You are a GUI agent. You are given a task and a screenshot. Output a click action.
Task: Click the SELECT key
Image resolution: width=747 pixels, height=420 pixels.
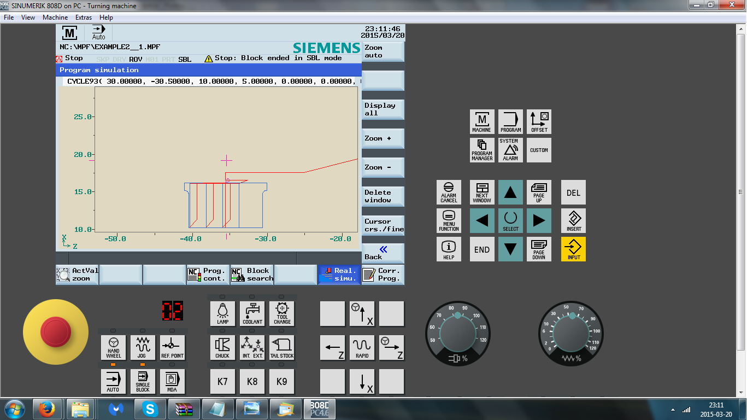click(x=510, y=221)
